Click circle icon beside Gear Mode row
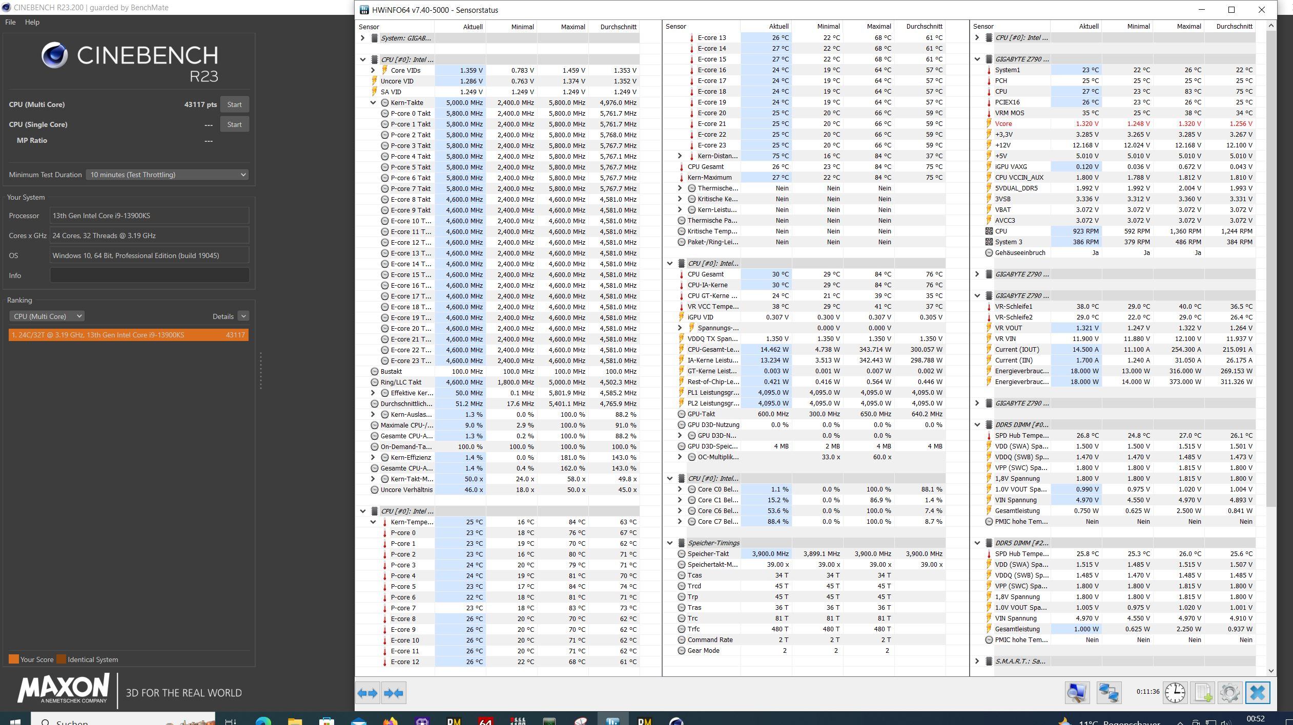 (681, 650)
